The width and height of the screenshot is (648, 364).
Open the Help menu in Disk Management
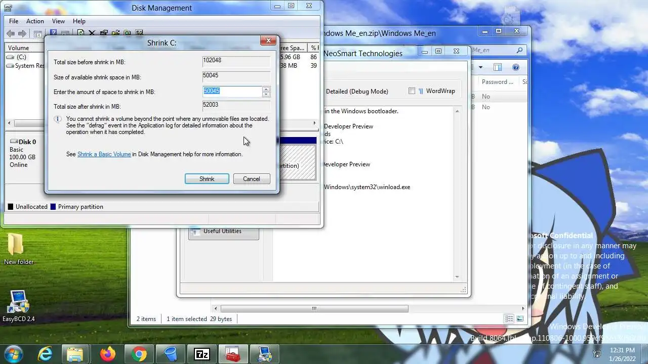[x=79, y=21]
